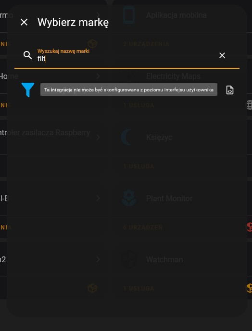Viewport: 252px width, 331px height.
Task: Click the Księżyc moon icon
Action: tap(126, 137)
